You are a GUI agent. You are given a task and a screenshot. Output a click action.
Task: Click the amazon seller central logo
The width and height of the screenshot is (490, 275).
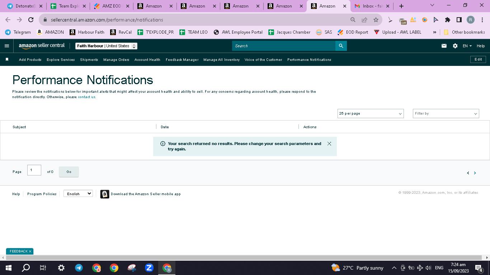pos(42,46)
